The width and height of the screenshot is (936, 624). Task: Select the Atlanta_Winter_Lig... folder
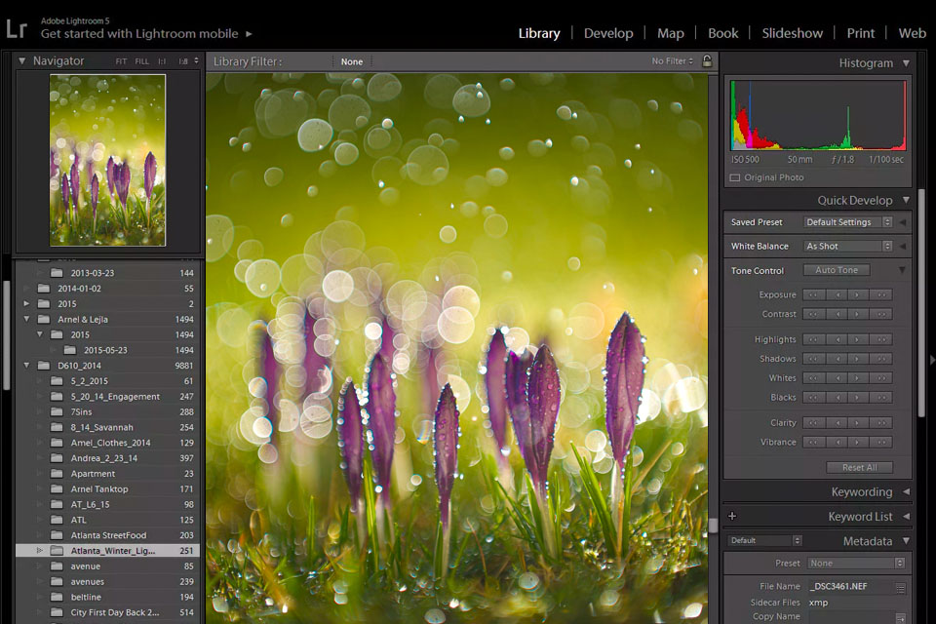(107, 551)
